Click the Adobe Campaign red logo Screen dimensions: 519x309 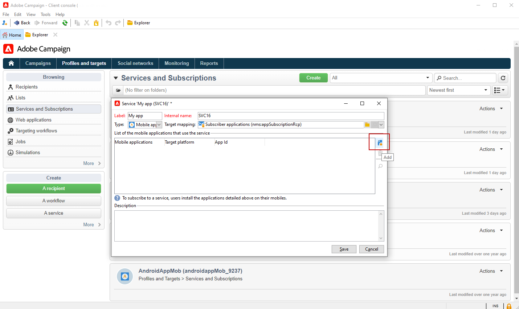coord(8,49)
